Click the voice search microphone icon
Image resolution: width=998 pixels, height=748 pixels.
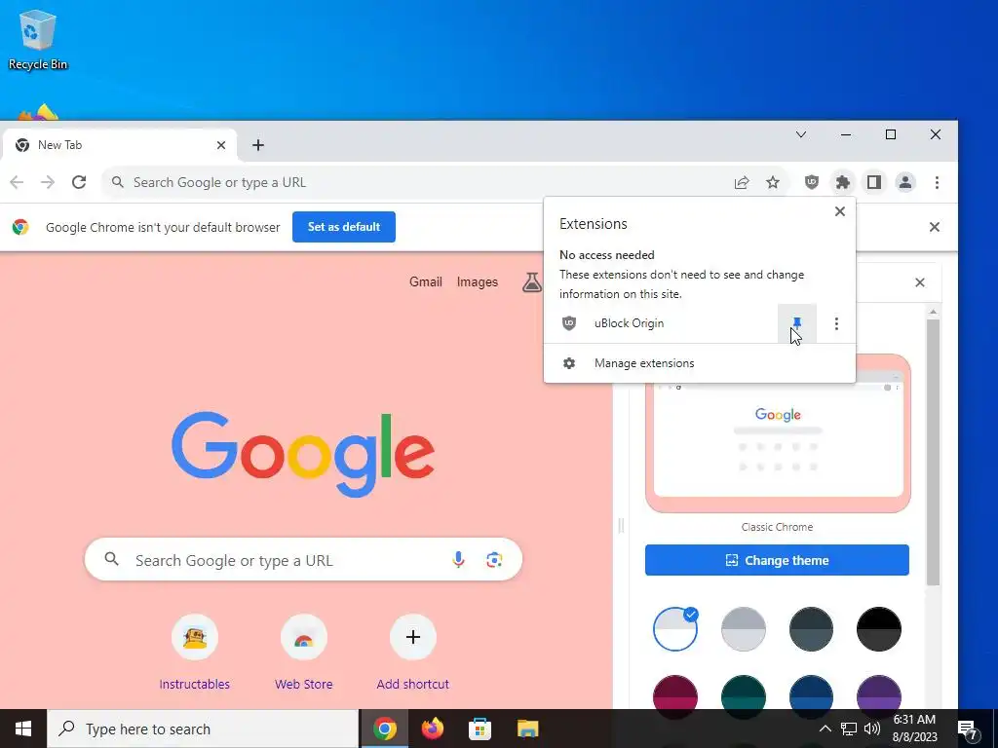[458, 560]
